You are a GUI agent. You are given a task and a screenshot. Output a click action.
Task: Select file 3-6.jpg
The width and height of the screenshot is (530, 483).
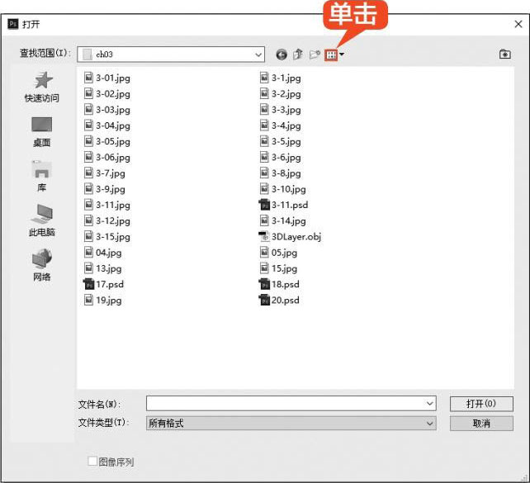[280, 157]
